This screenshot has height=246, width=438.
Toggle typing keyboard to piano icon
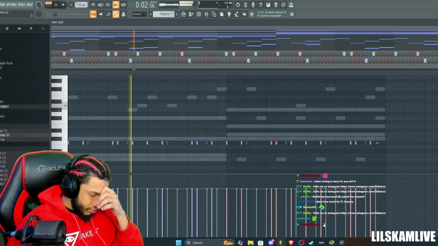(93, 14)
